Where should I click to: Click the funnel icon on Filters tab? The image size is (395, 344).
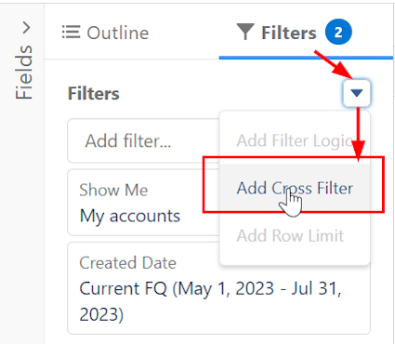[x=245, y=32]
